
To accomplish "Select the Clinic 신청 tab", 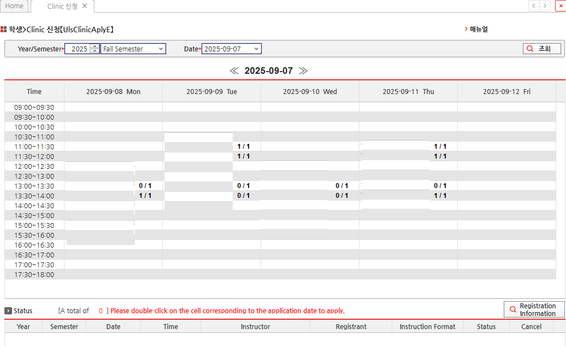I will coord(62,6).
